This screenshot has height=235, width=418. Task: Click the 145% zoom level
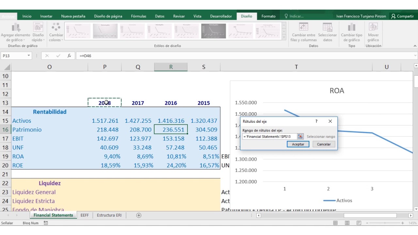click(x=412, y=223)
